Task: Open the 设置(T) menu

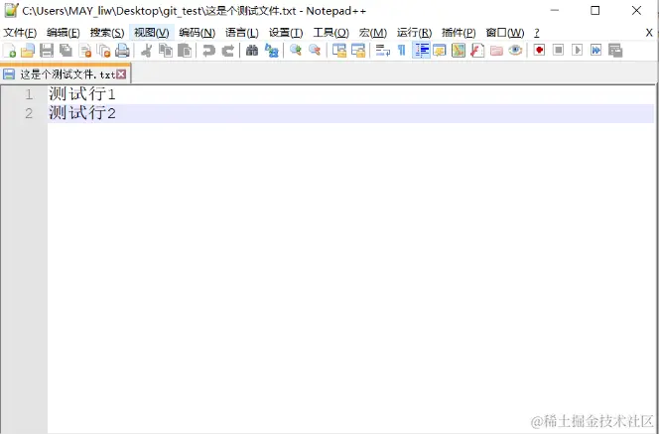Action: point(286,33)
